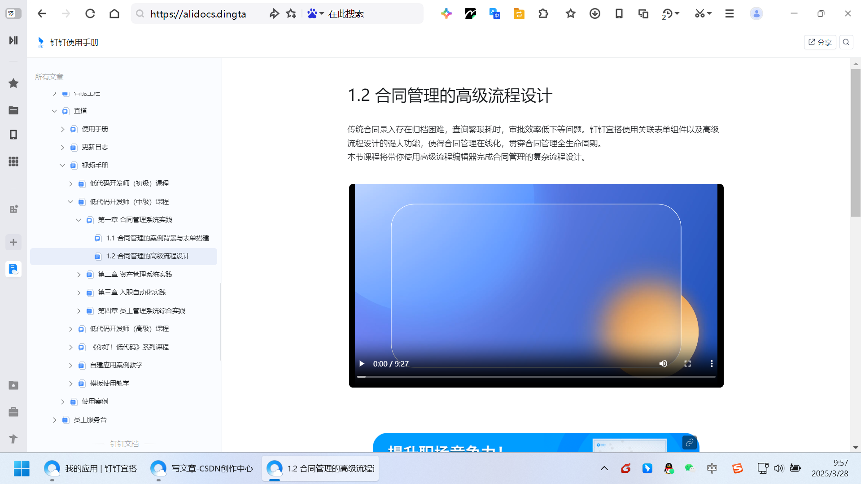Viewport: 861px width, 484px height.
Task: Click the link icon on banner
Action: point(689,443)
